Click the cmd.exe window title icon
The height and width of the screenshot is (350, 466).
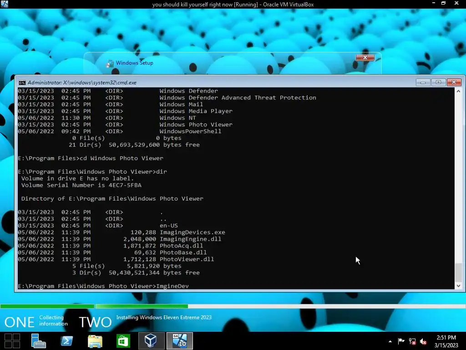pos(22,83)
